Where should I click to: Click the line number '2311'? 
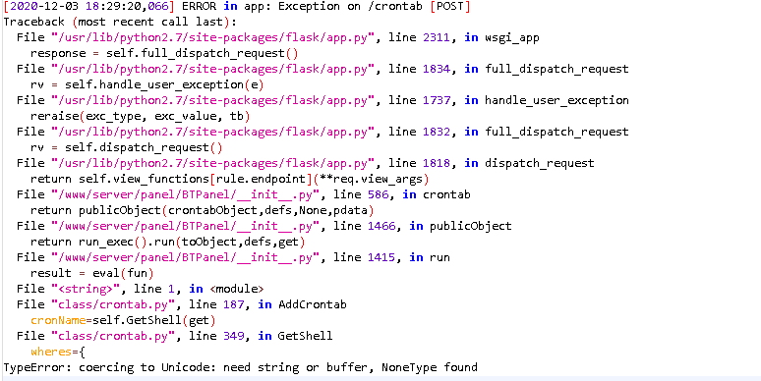click(437, 37)
